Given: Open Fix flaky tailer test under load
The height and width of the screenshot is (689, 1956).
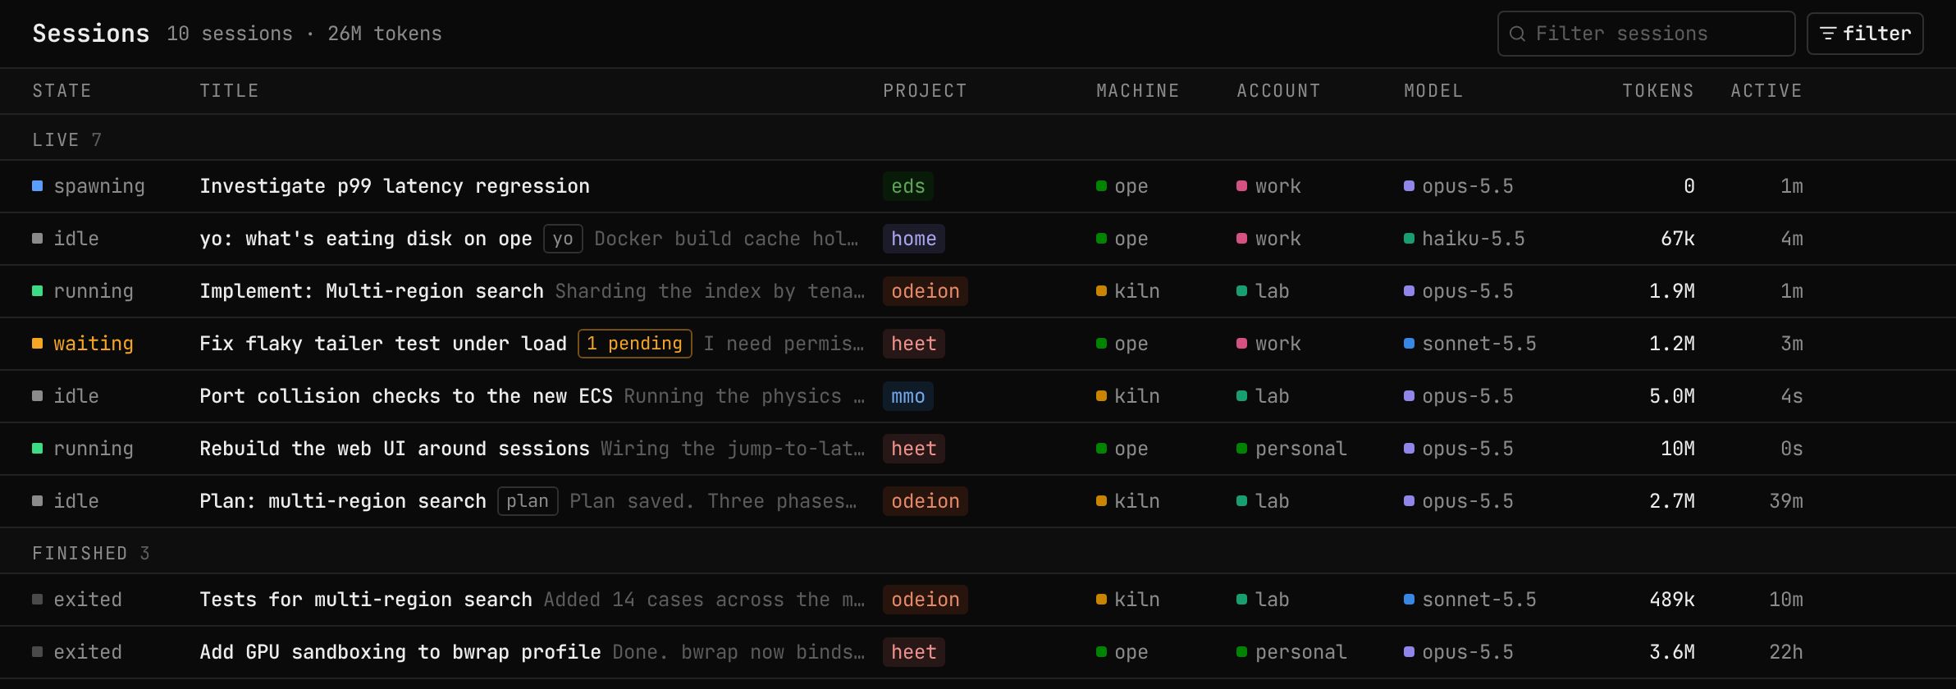Looking at the screenshot, I should click(x=383, y=344).
